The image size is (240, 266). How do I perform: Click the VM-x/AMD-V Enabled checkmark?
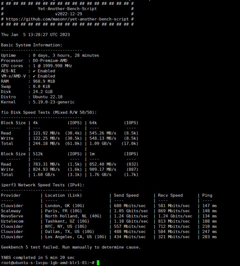point(34,76)
